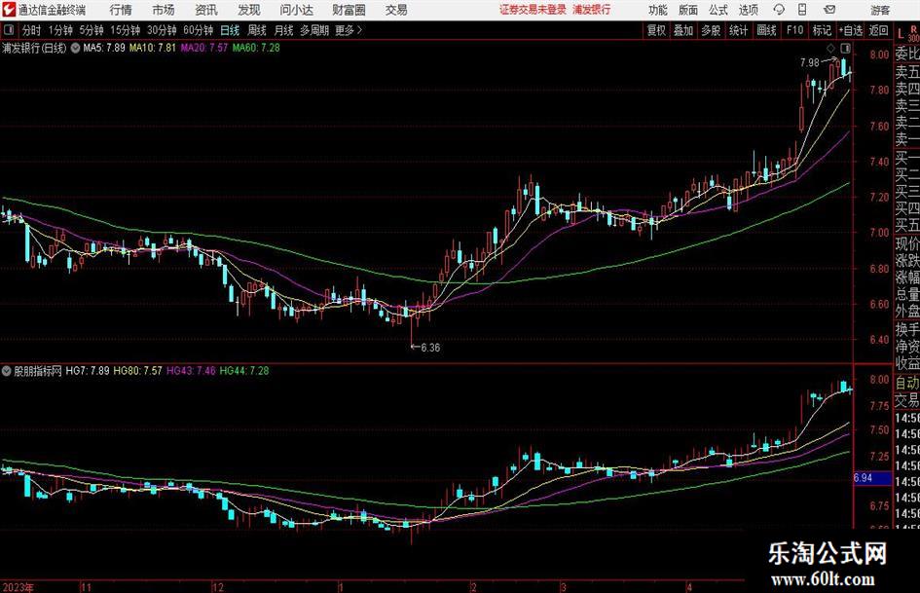This screenshot has height=593, width=920.
Task: Add stock via the +自选 button
Action: [851, 30]
